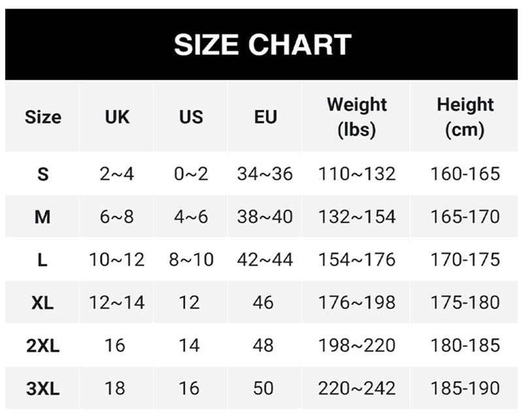Select the 12~14 UK size cell
Image resolution: width=523 pixels, height=413 pixels.
tap(117, 303)
